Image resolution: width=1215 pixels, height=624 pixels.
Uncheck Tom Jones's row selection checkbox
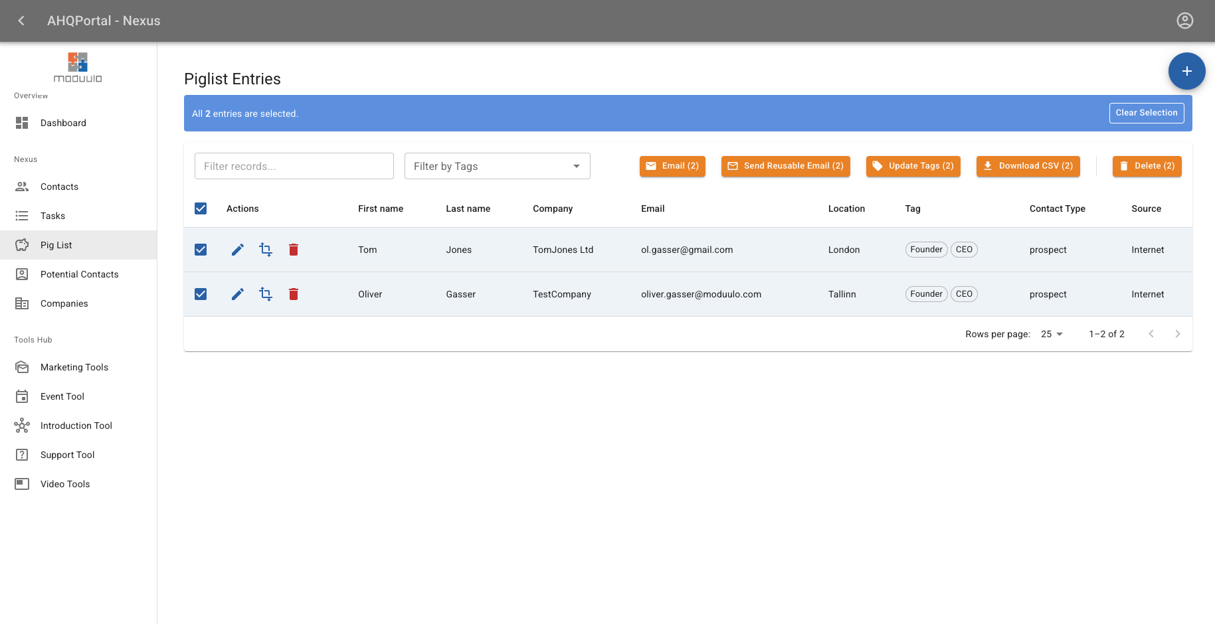pyautogui.click(x=201, y=250)
